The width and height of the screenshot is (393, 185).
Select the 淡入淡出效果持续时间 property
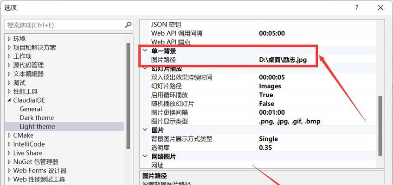pyautogui.click(x=182, y=77)
